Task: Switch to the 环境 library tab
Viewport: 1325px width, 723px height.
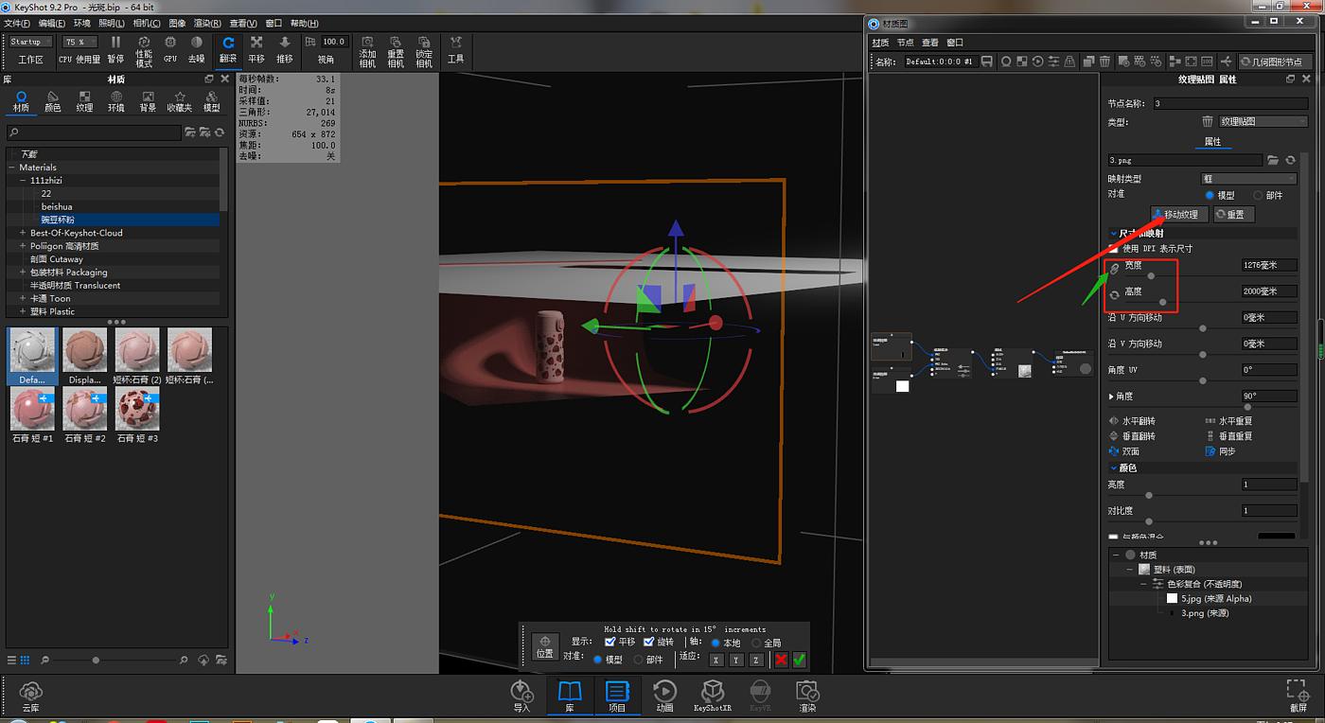Action: pyautogui.click(x=115, y=101)
